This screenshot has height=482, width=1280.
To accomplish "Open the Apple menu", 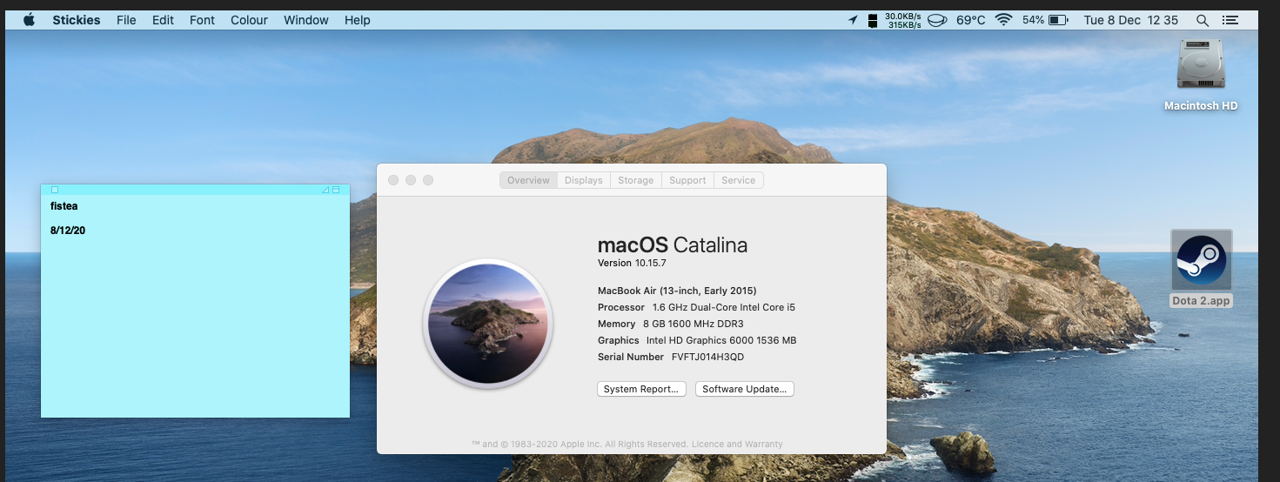I will point(29,19).
